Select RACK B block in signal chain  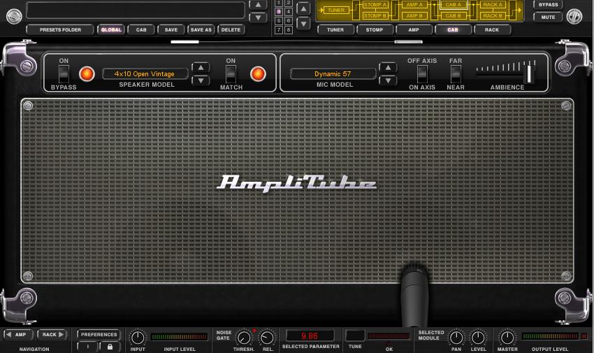493,16
